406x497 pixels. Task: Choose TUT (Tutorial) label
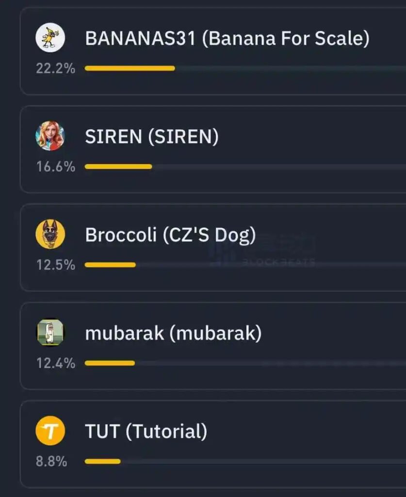click(146, 431)
